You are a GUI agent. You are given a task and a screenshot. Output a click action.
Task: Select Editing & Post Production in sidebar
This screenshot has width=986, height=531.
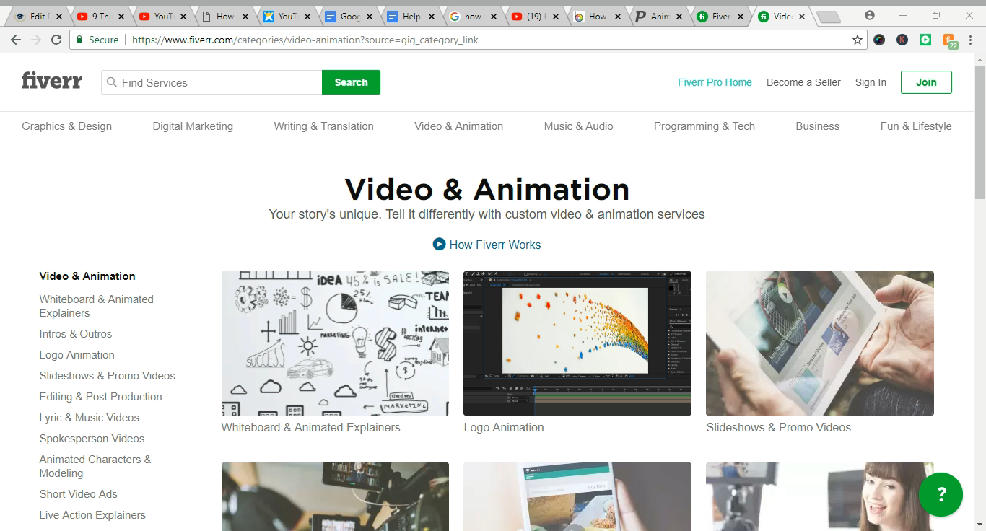(x=101, y=397)
